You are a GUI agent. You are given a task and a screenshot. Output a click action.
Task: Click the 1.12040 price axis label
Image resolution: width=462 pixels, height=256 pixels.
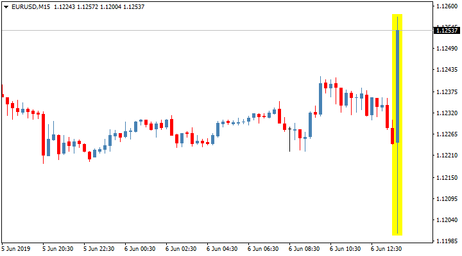[x=447, y=220]
